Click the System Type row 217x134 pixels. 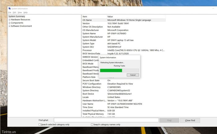tap(124, 43)
